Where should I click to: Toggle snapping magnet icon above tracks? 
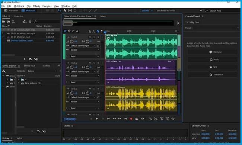tap(98, 31)
